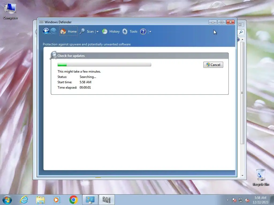Click the Tools gear icon
The height and width of the screenshot is (205, 274).
125,31
